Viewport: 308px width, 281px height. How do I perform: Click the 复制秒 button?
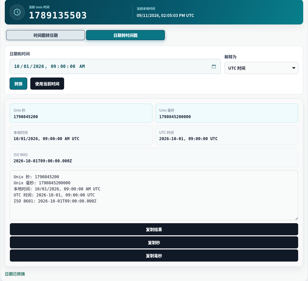[154, 242]
